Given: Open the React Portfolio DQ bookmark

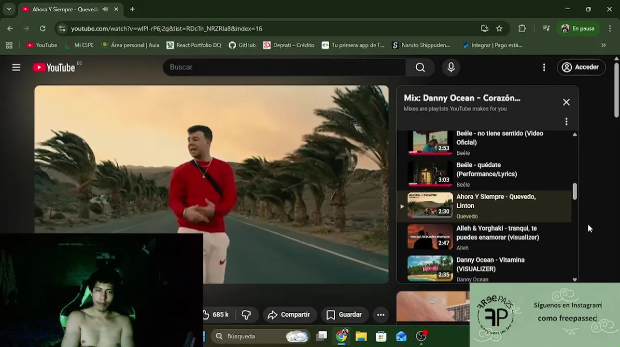Looking at the screenshot, I should [x=194, y=45].
